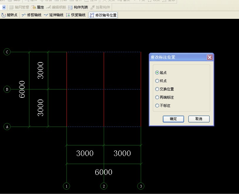Image resolution: width=239 pixels, height=194 pixels.
Task: Click the 恢复轴线 restore axis tool
Action: (x=76, y=15)
